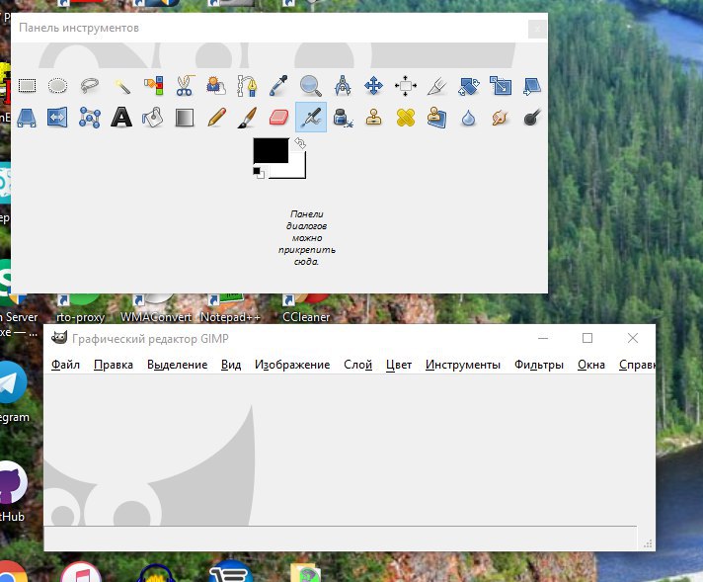The width and height of the screenshot is (703, 582).
Task: Open the Фильтры menu
Action: 539,365
